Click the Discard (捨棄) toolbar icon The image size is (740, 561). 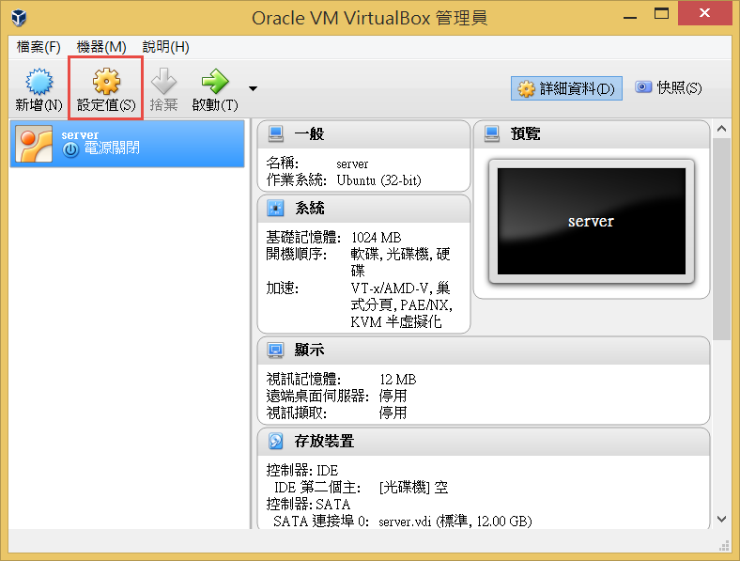(163, 89)
